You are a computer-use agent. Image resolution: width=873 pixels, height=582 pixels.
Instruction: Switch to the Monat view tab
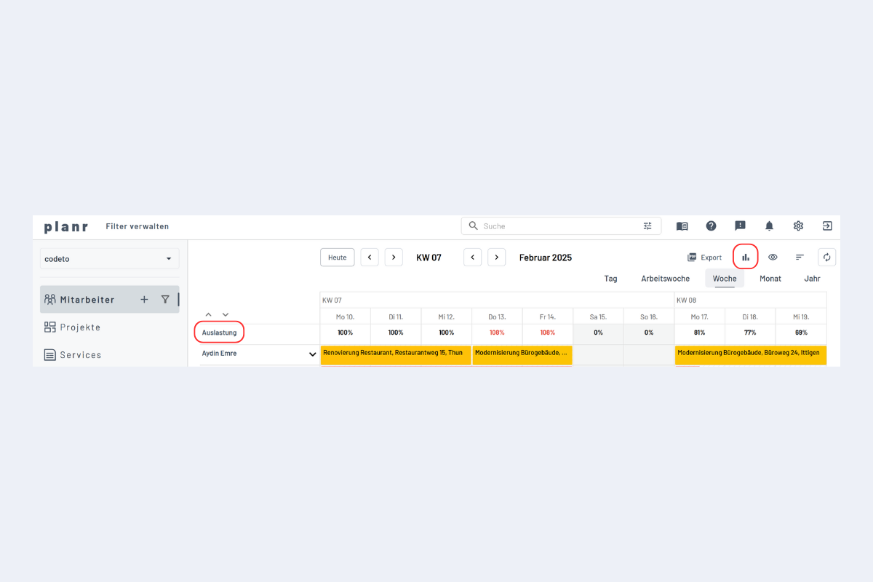pyautogui.click(x=770, y=279)
